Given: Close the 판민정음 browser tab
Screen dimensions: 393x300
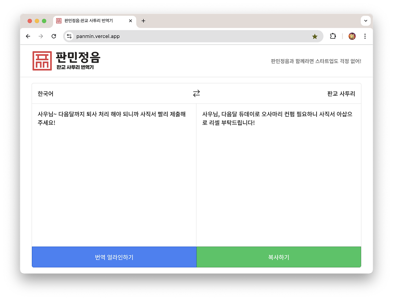Looking at the screenshot, I should [x=130, y=21].
